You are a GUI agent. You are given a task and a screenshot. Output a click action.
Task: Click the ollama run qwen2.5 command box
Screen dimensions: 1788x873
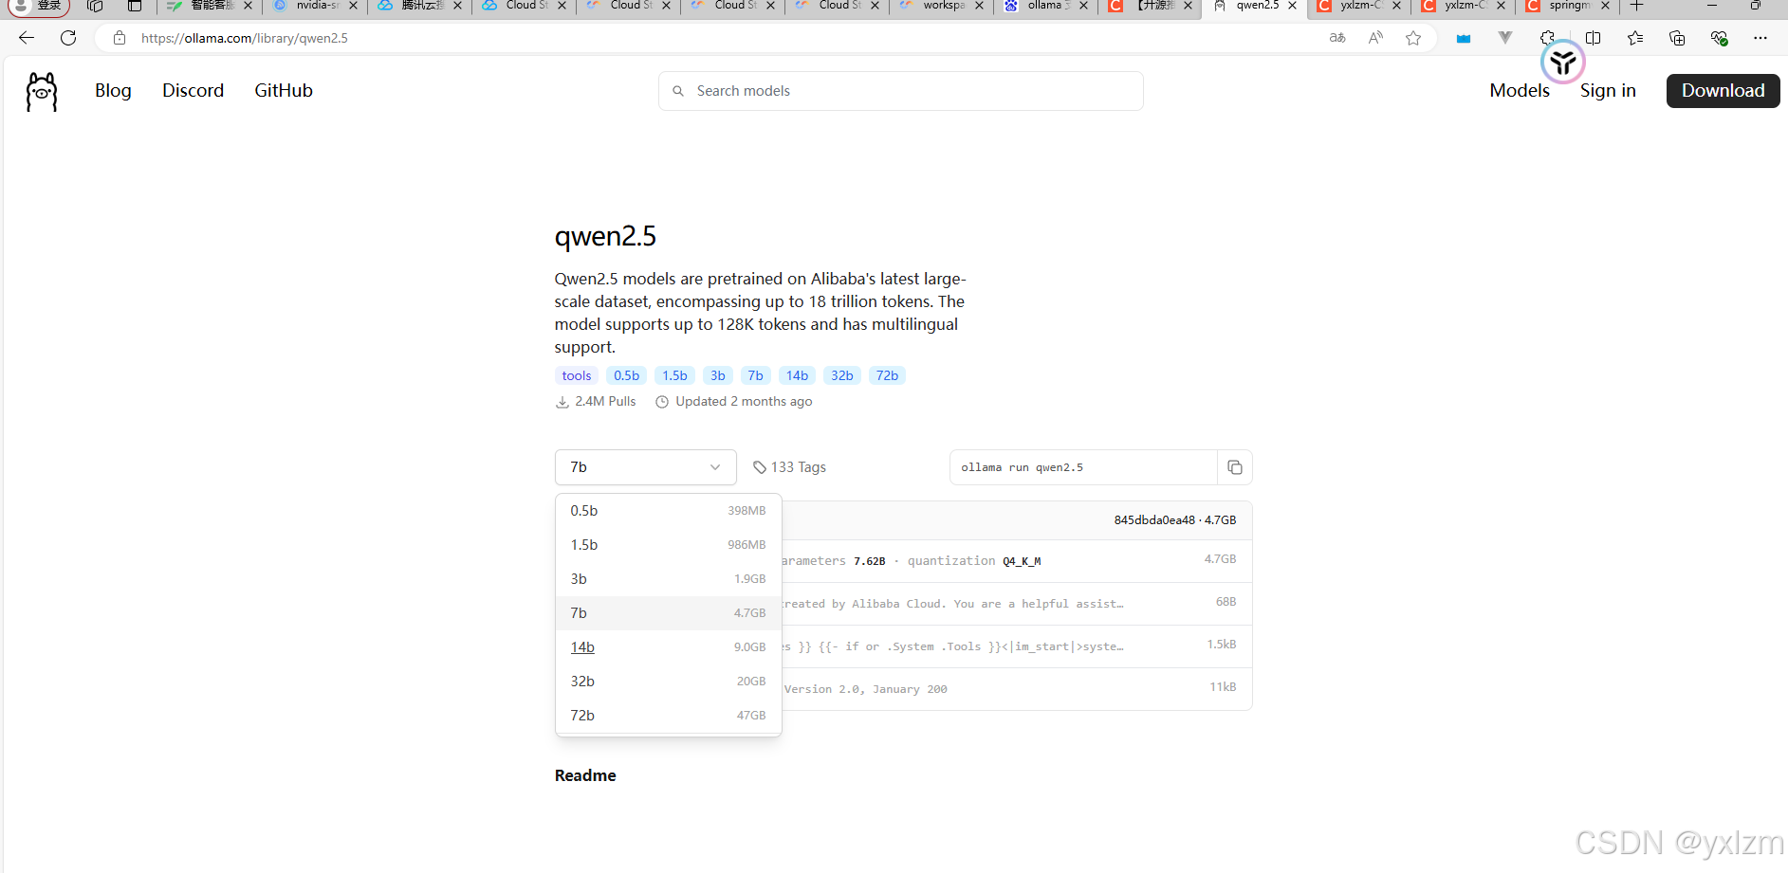(1083, 467)
